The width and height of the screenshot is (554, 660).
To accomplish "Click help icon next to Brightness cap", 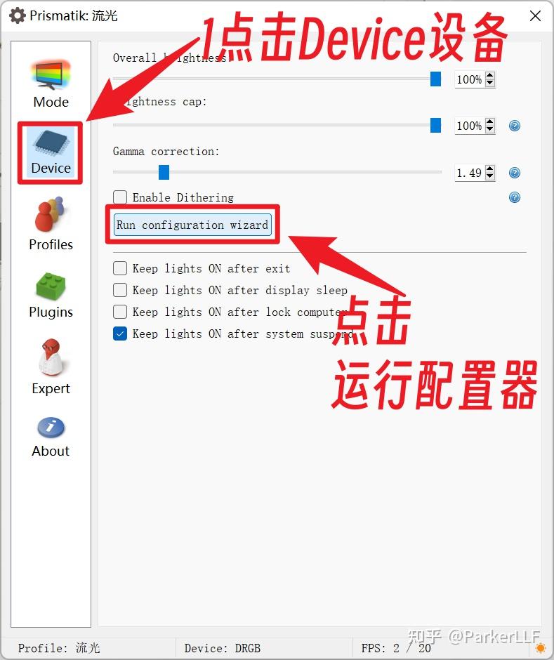I will tap(515, 126).
